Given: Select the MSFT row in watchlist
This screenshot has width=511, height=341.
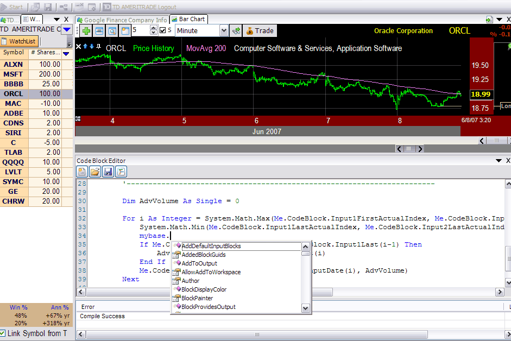Looking at the screenshot, I should pos(36,74).
